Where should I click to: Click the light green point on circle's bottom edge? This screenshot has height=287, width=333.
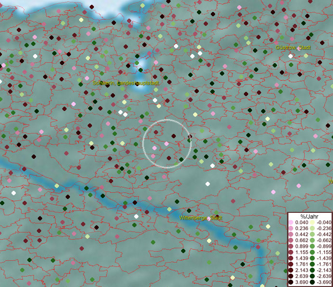coord(176,165)
